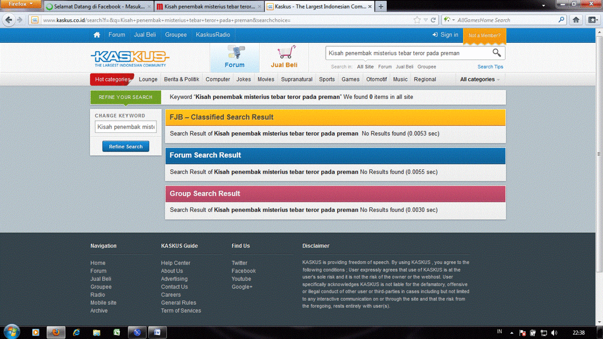Click the volume speaker tray icon
The width and height of the screenshot is (603, 339).
[x=554, y=332]
